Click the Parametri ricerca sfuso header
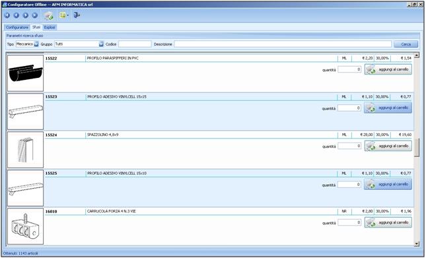This screenshot has width=426, height=258. pyautogui.click(x=24, y=36)
